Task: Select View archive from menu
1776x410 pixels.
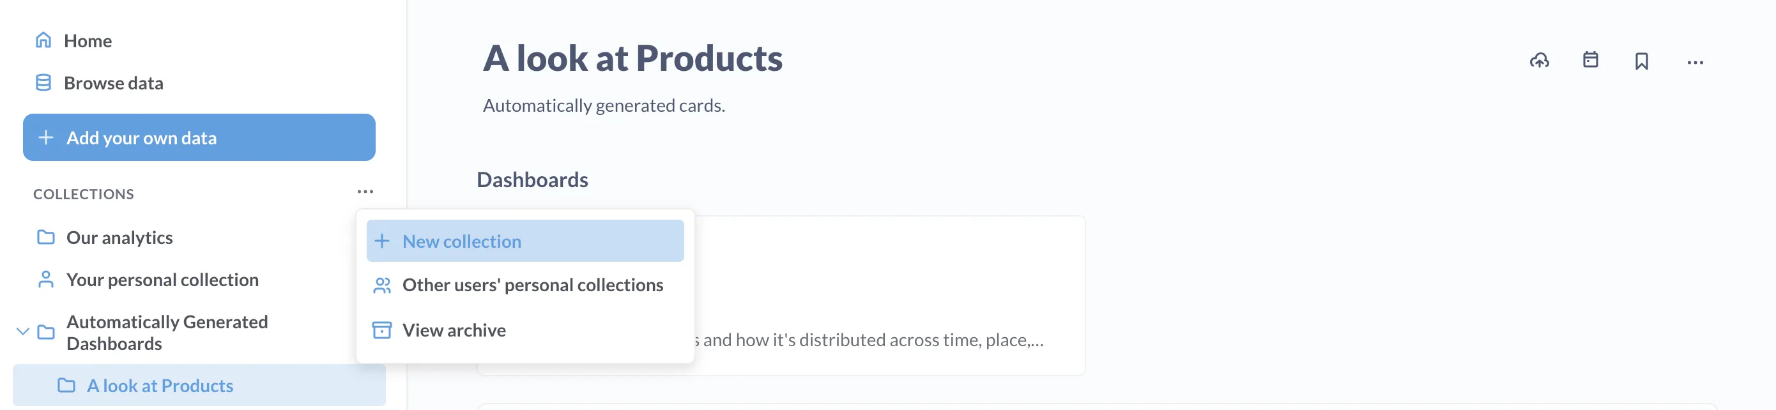Action: [x=454, y=330]
